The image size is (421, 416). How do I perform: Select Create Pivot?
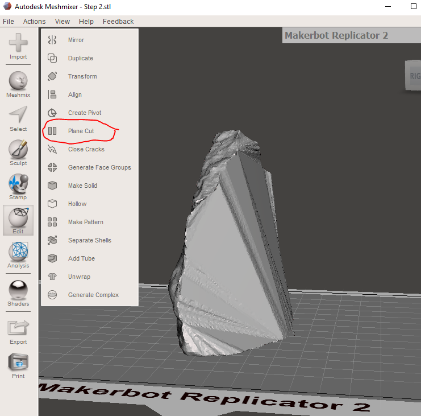pyautogui.click(x=90, y=113)
